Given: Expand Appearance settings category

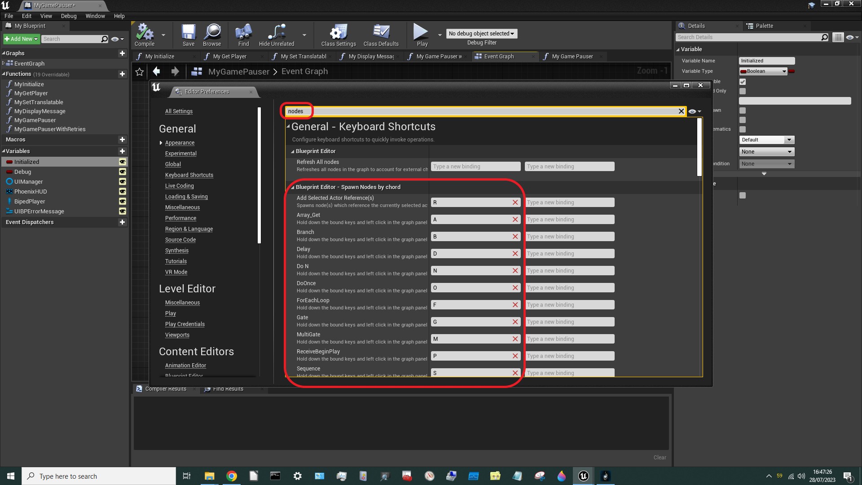Looking at the screenshot, I should click(x=161, y=143).
